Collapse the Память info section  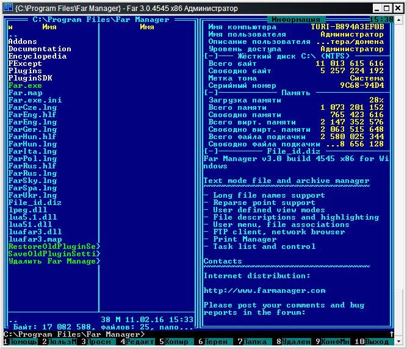click(211, 93)
